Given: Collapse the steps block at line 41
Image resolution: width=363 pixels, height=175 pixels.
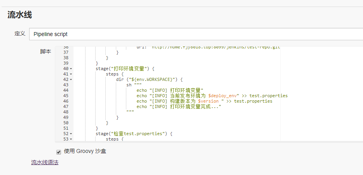Looking at the screenshot, I should 70,74.
